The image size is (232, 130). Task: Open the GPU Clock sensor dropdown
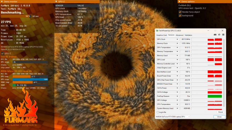point(177,39)
